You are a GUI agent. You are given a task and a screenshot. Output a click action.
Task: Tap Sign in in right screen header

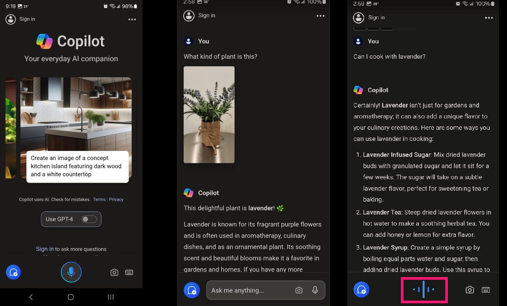click(x=376, y=17)
